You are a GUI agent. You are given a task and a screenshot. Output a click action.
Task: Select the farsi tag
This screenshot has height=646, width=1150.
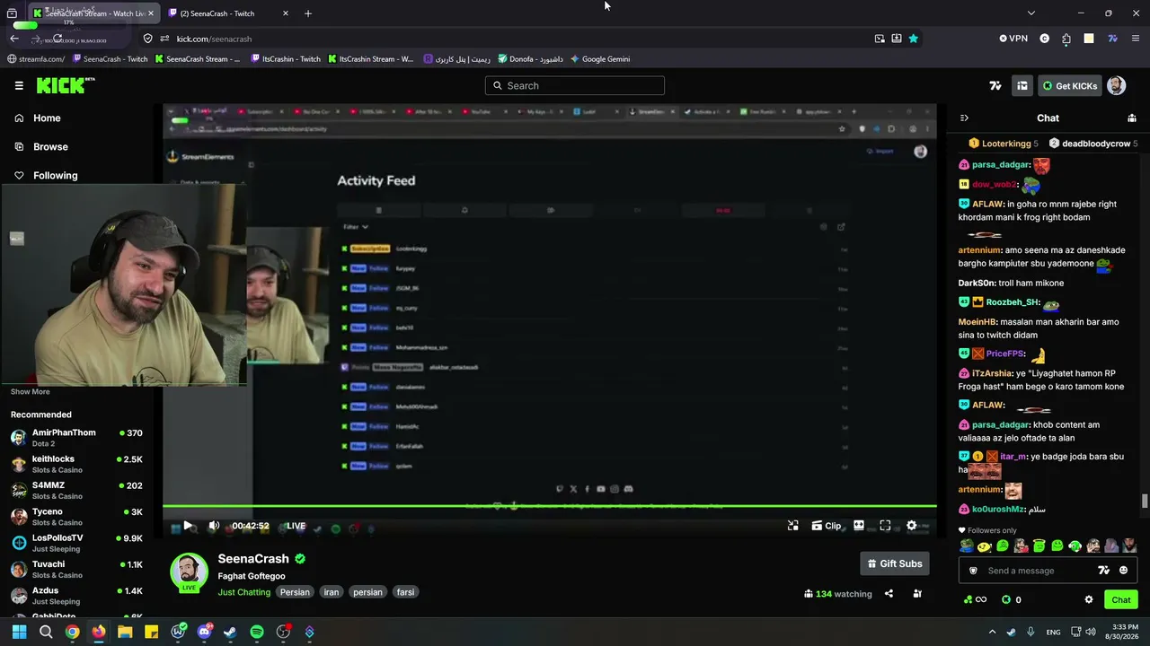(x=405, y=592)
